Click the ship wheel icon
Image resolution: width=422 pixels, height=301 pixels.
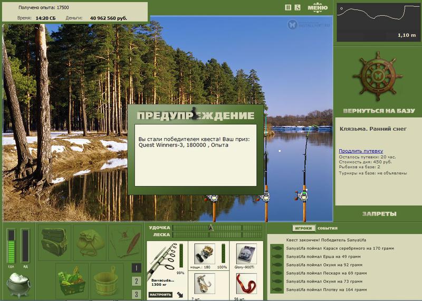coord(378,76)
